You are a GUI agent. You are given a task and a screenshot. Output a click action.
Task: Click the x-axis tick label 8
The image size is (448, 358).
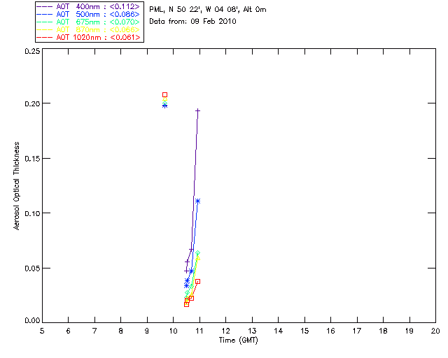point(121,331)
